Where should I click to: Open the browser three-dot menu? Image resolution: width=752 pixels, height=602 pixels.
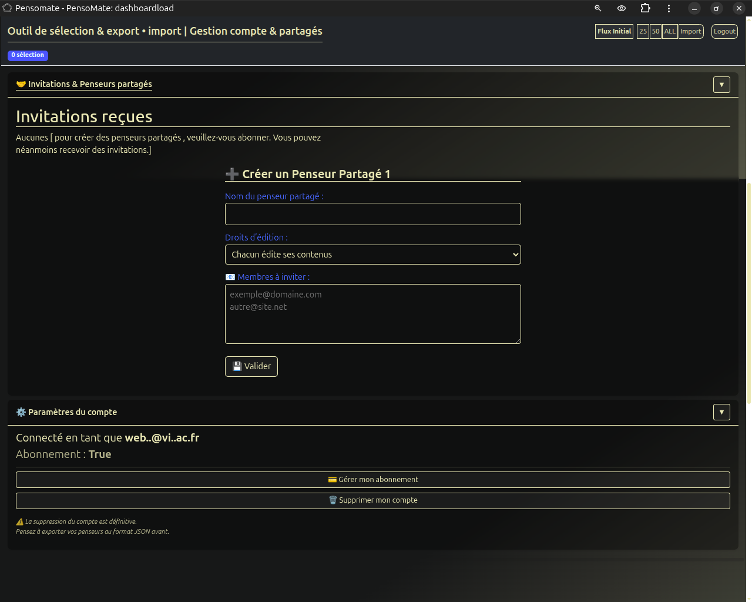tap(669, 8)
